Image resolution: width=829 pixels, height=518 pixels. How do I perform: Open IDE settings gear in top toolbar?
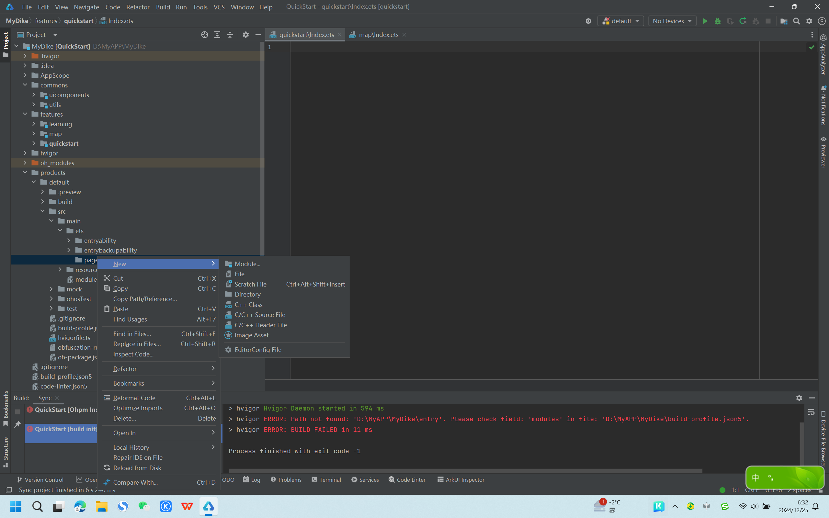[x=809, y=21]
